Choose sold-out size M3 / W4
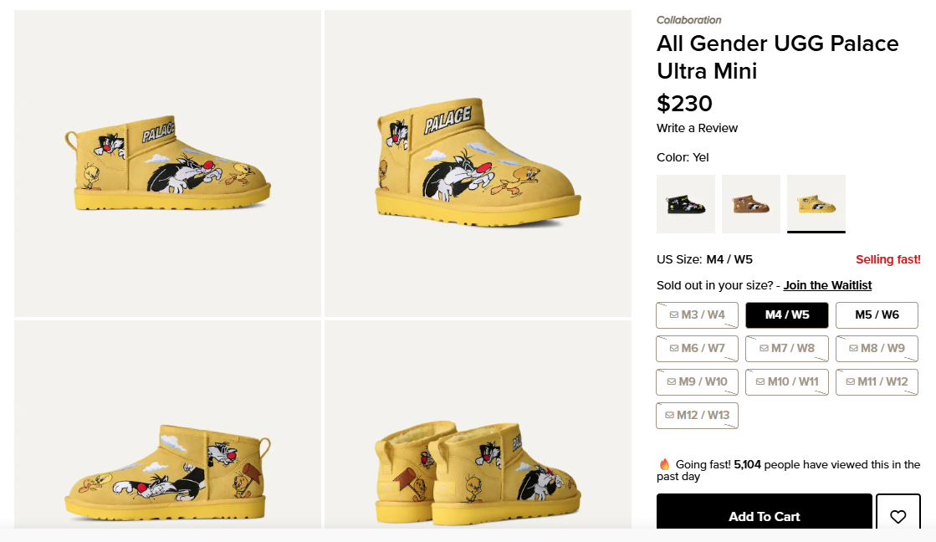 tap(697, 315)
